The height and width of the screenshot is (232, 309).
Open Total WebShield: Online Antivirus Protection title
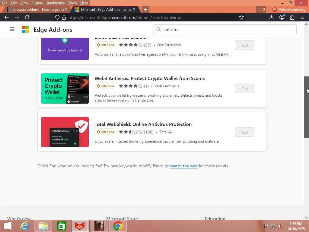[143, 124]
